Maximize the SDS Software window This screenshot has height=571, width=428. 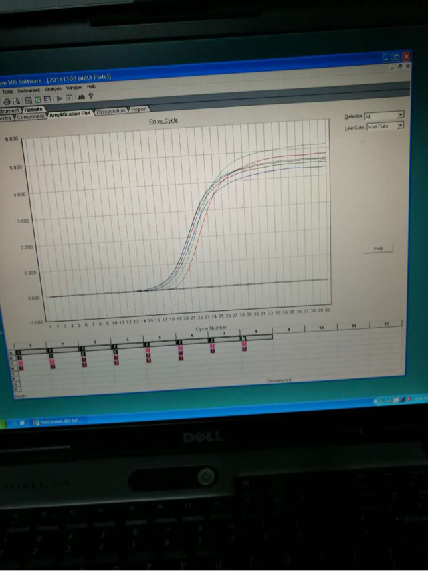coord(397,58)
